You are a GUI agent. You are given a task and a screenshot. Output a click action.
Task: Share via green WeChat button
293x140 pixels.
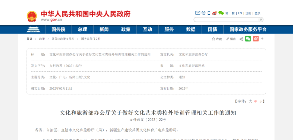tap(248, 39)
